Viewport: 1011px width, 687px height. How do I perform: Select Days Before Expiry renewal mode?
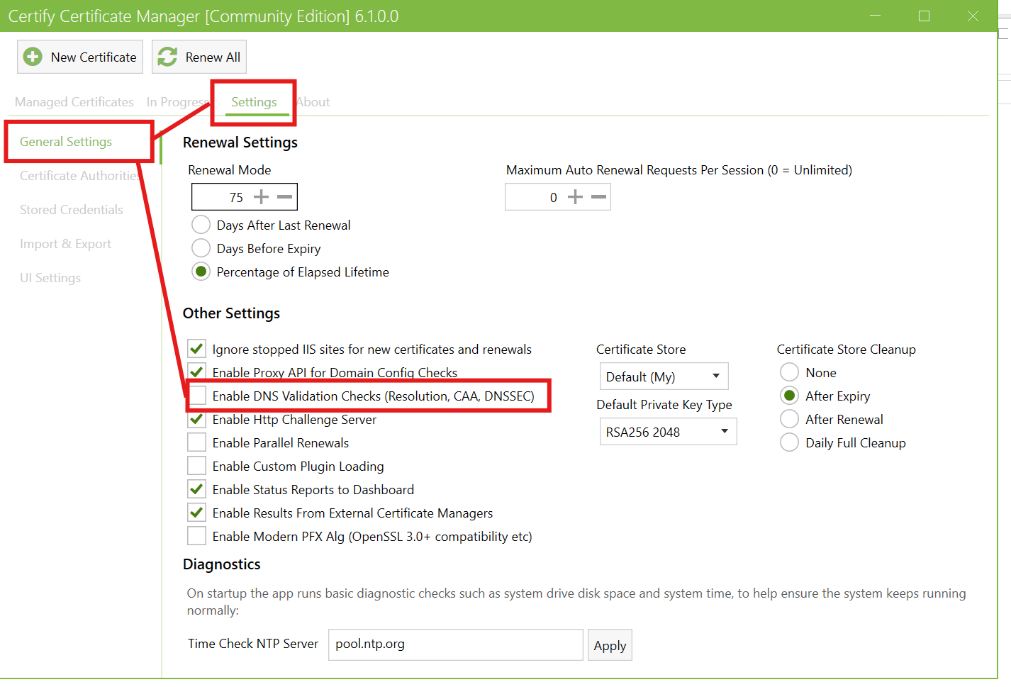point(201,248)
